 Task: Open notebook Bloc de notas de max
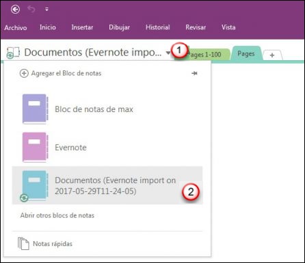94,109
